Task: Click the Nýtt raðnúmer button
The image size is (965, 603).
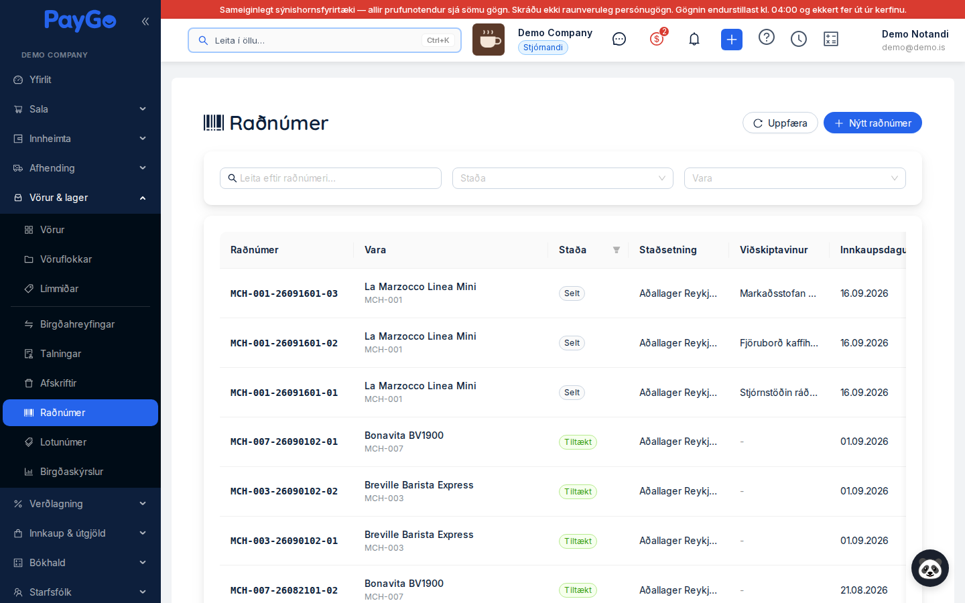Action: pos(873,123)
